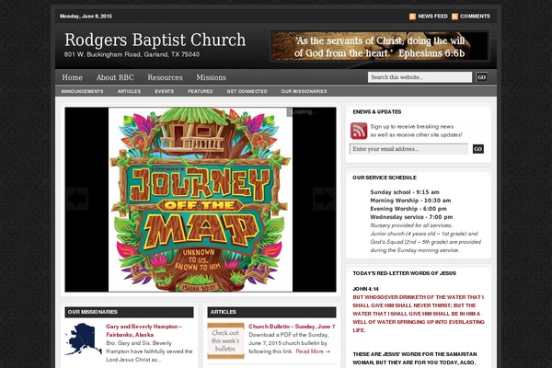
Task: Open the NEWS FEED link
Action: (x=432, y=17)
